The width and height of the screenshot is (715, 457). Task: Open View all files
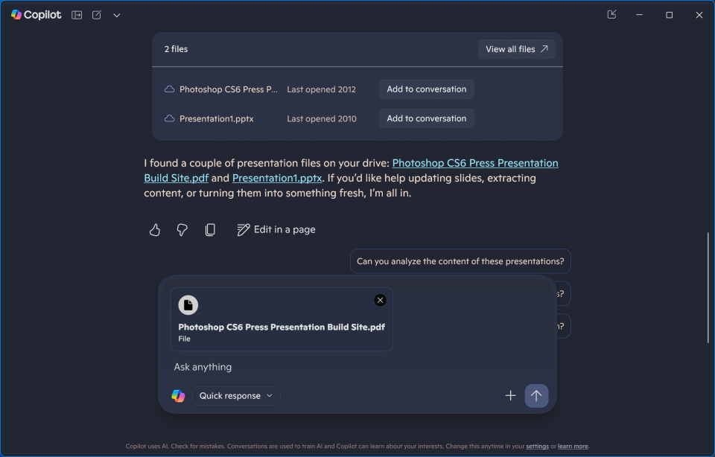517,49
